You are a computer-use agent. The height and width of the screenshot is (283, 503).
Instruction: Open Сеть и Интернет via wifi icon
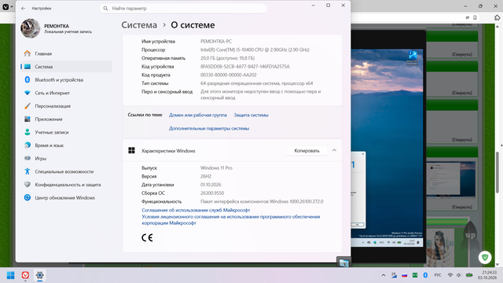click(x=28, y=93)
